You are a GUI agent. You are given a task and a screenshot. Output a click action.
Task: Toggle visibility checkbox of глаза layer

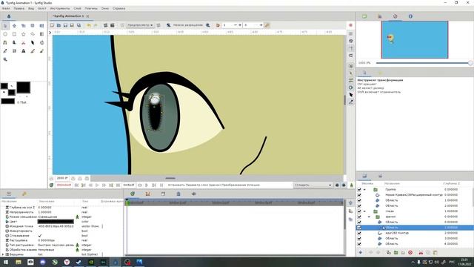tap(359, 211)
